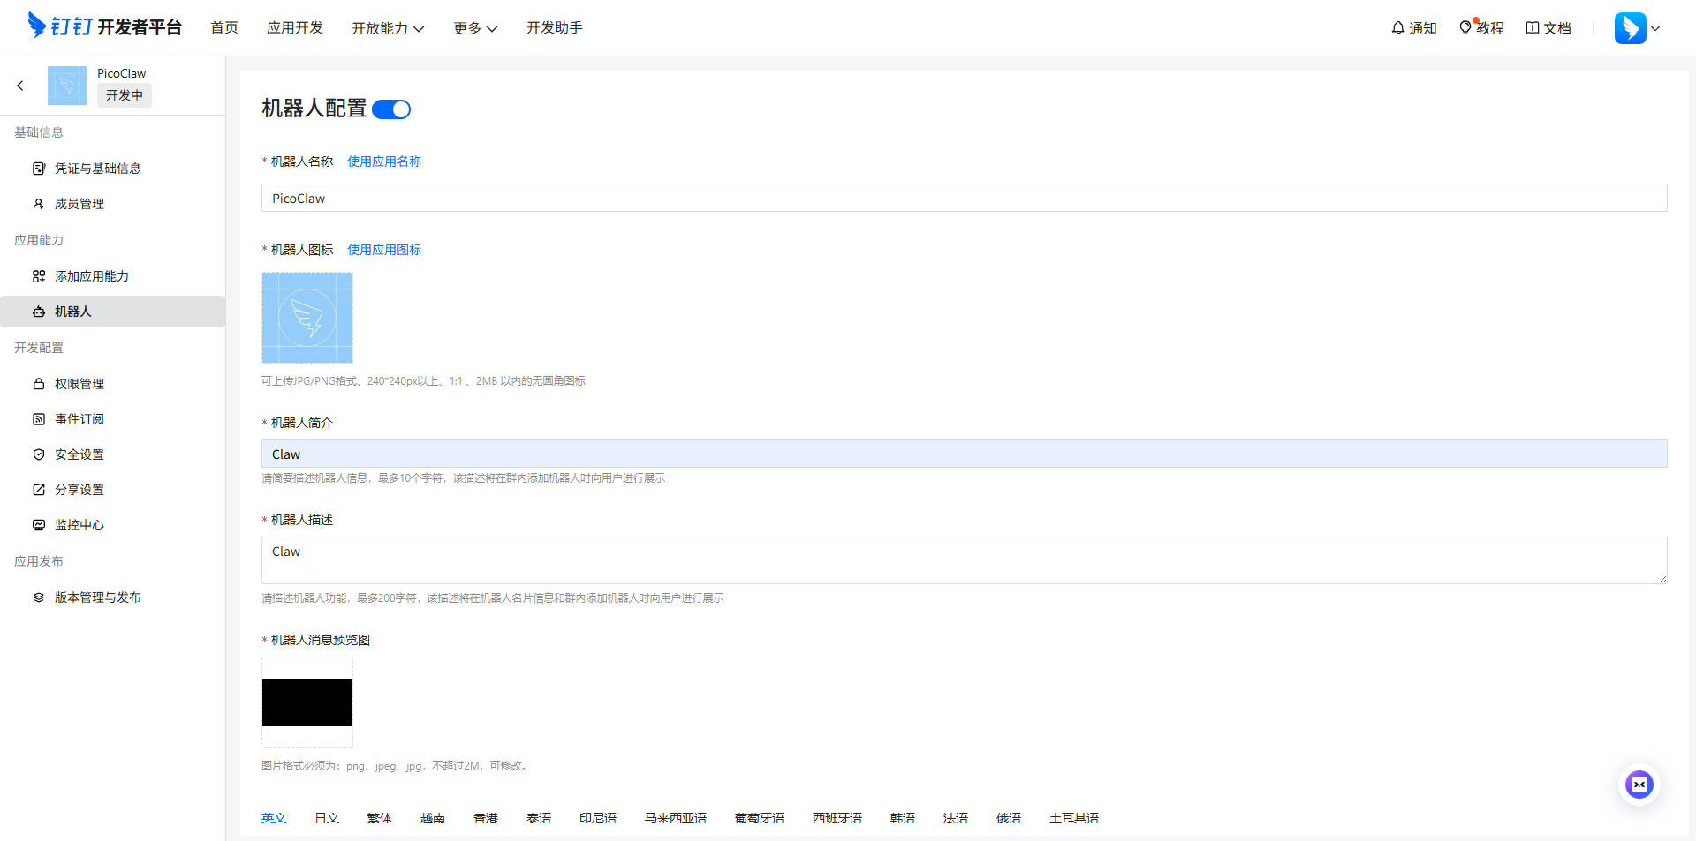Image resolution: width=1696 pixels, height=841 pixels.
Task: Open 权限管理 via the lock icon
Action: [39, 383]
